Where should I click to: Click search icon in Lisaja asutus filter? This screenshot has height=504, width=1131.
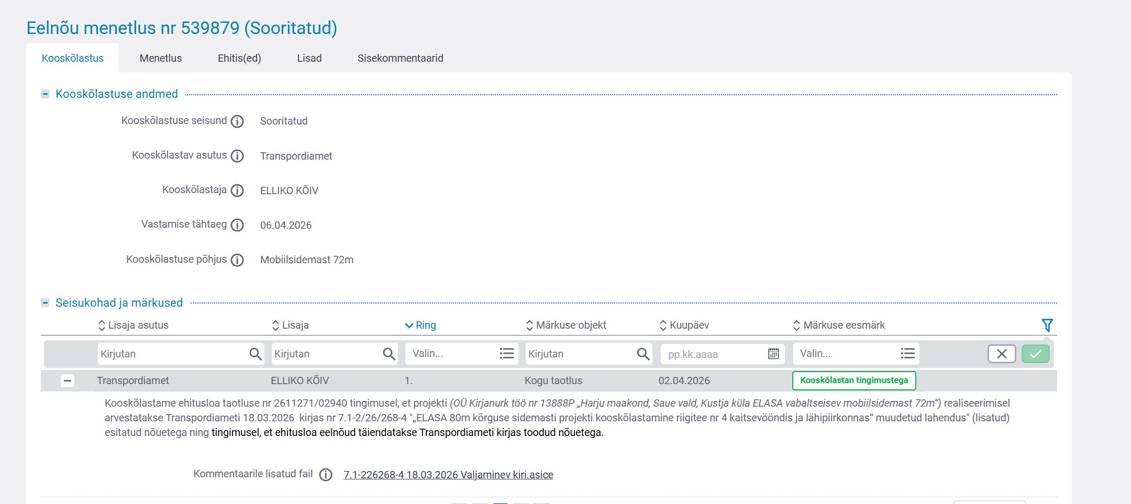tap(255, 354)
